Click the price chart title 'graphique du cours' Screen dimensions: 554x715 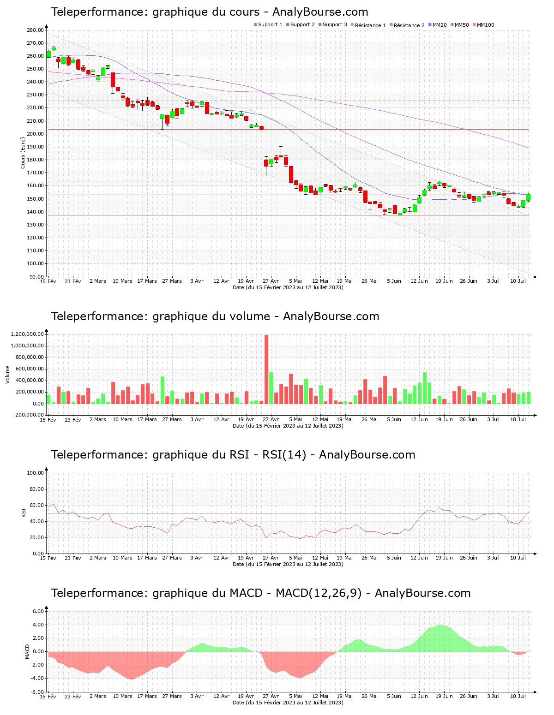pos(210,12)
